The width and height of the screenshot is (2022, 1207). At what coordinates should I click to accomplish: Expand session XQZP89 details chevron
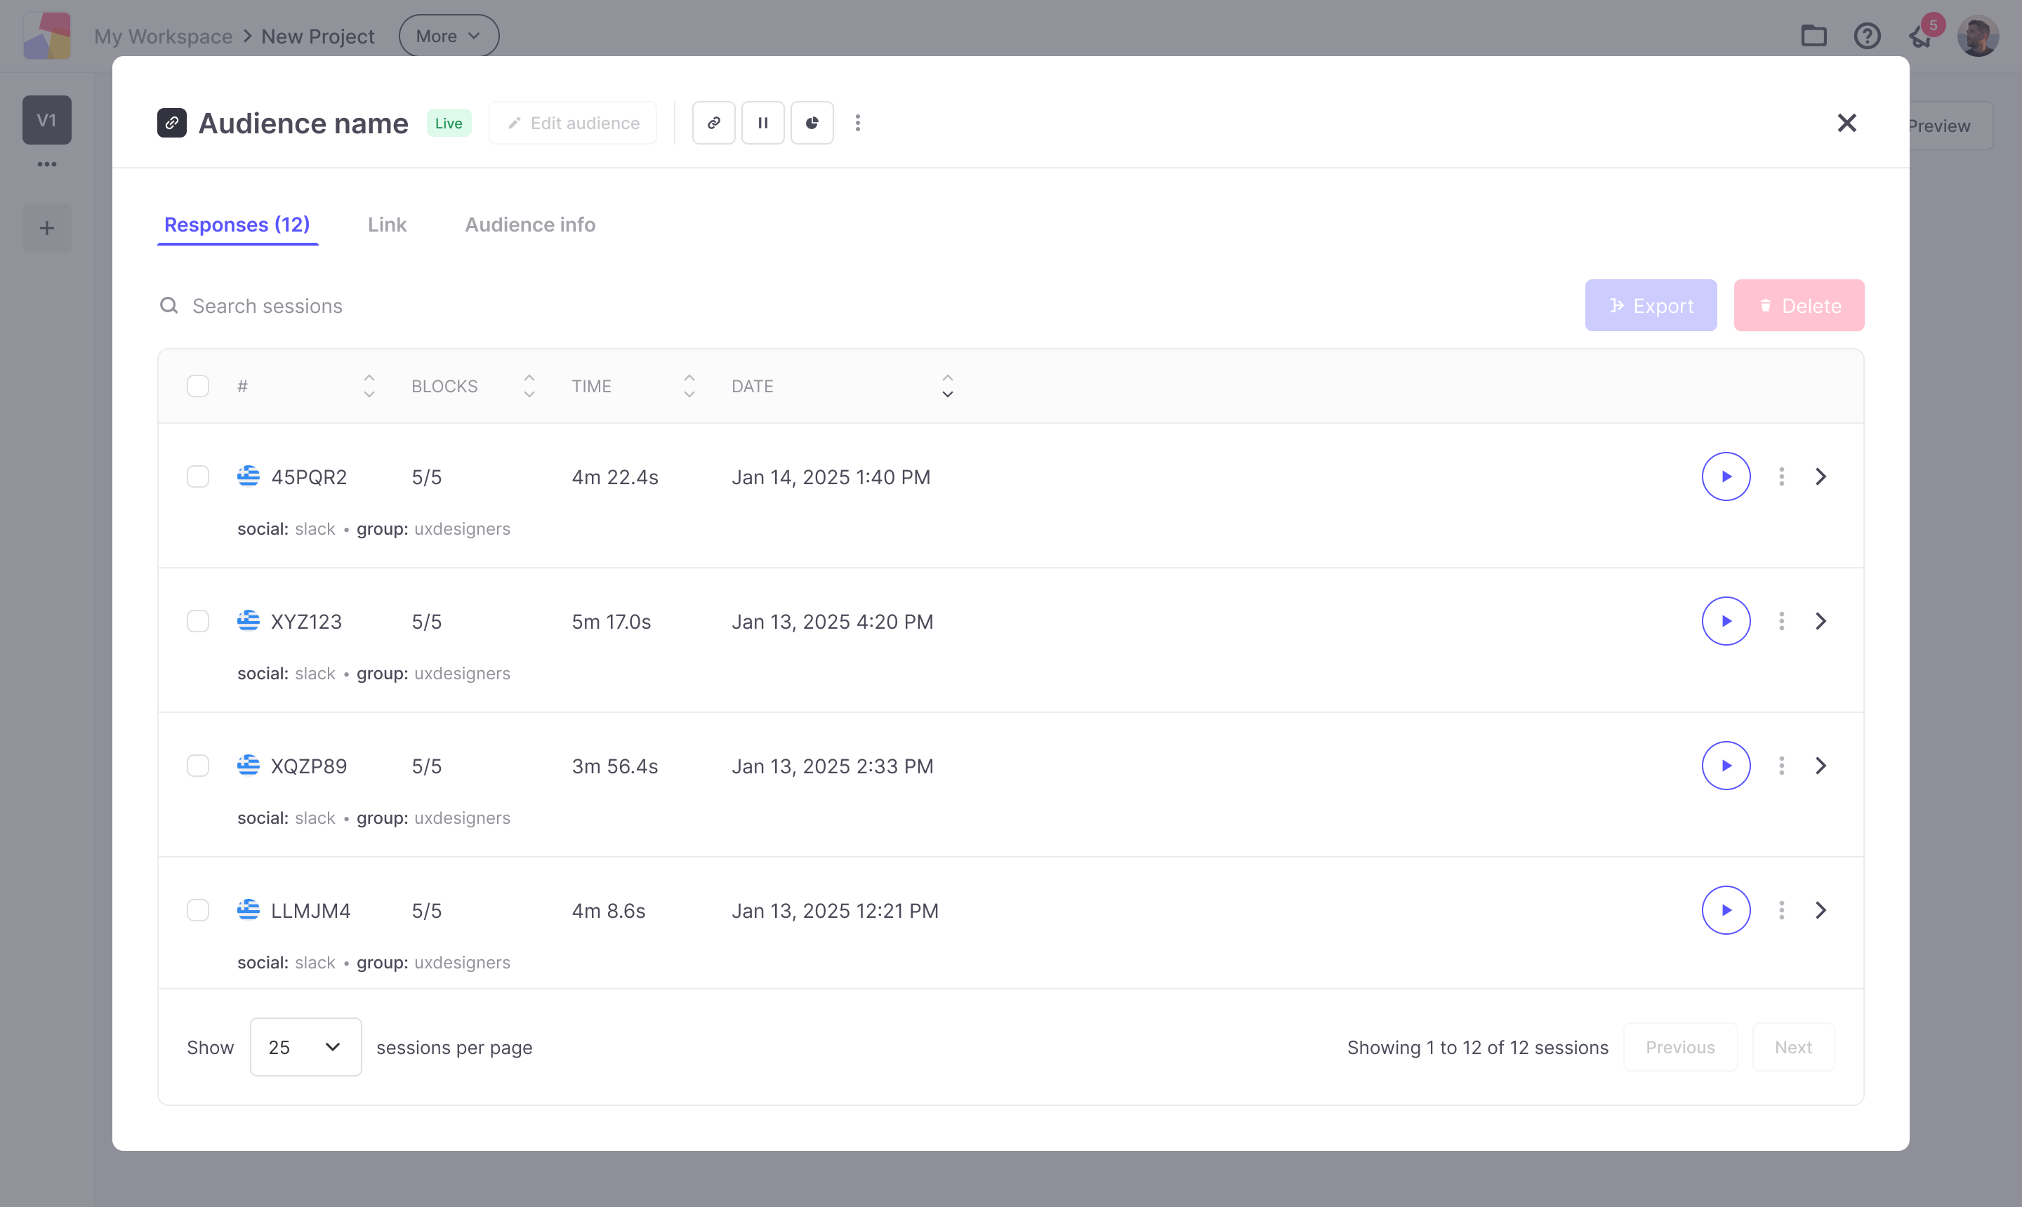[1821, 766]
